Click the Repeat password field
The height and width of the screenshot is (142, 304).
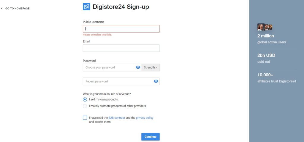click(117, 81)
